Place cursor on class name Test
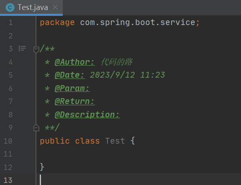Image resolution: width=241 pixels, height=185 pixels. (x=115, y=141)
